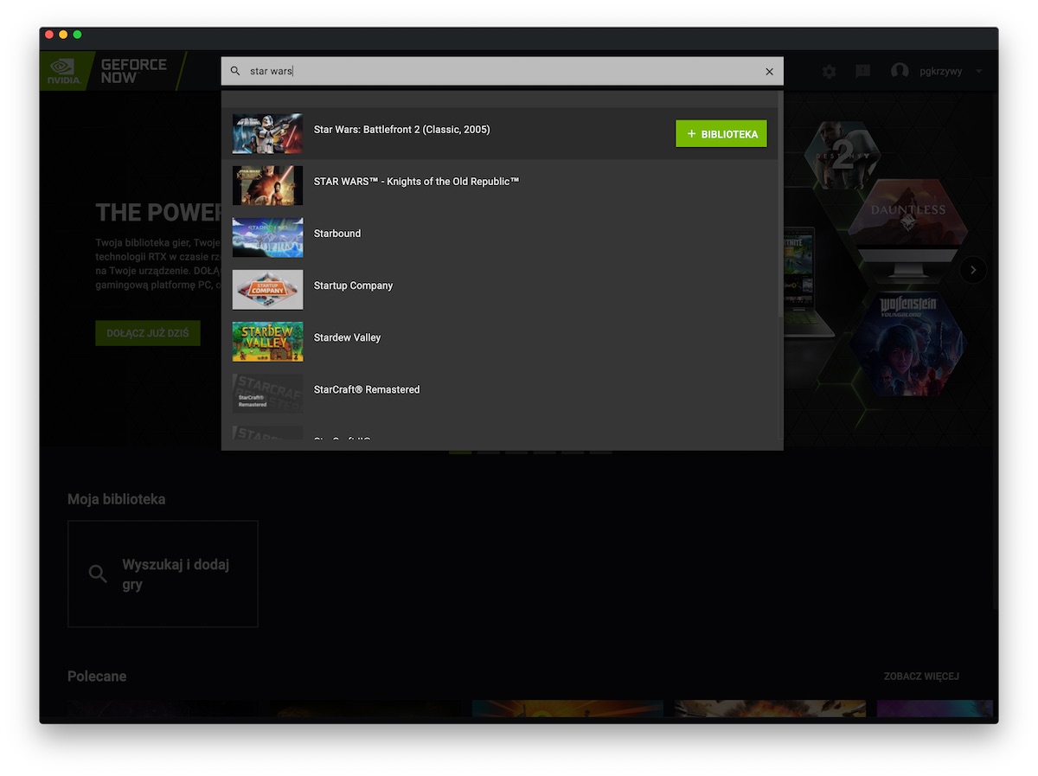
Task: Click the Polecane heading
Action: 97,677
